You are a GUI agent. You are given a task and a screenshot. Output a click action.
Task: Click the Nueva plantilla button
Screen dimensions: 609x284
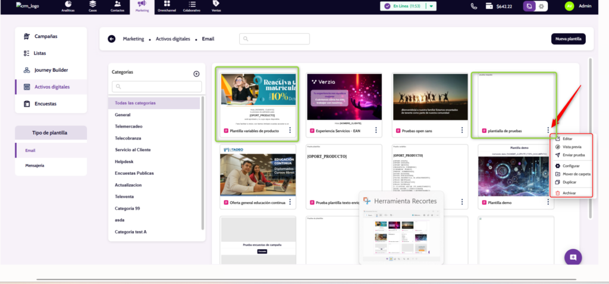[x=568, y=39]
